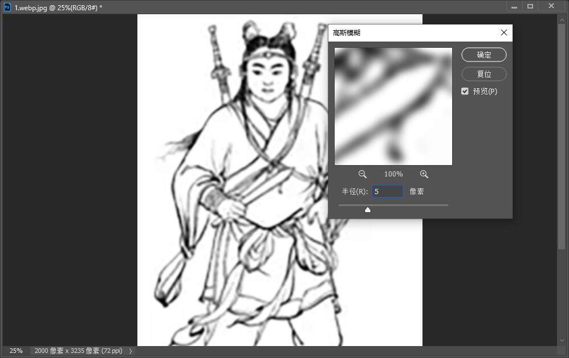Close the 高斯模糊 dialog
Viewport: 569px width, 358px height.
point(503,32)
